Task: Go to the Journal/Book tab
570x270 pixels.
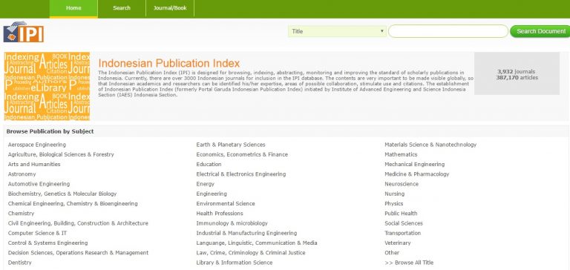Action: click(170, 8)
